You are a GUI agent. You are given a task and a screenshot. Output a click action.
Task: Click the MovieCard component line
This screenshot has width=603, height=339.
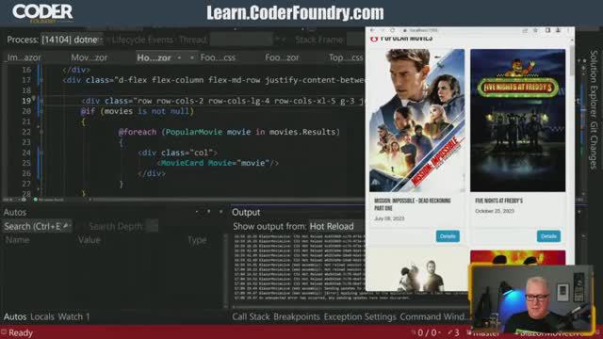pyautogui.click(x=218, y=163)
